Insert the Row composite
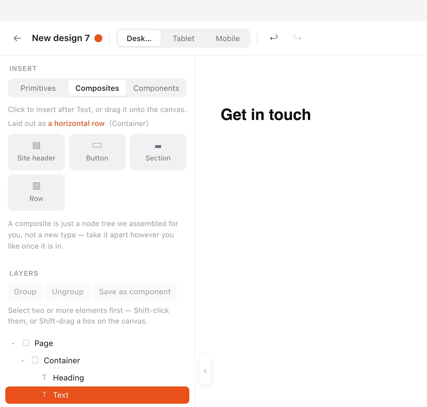Viewport: 427px width, 407px height. click(x=36, y=192)
